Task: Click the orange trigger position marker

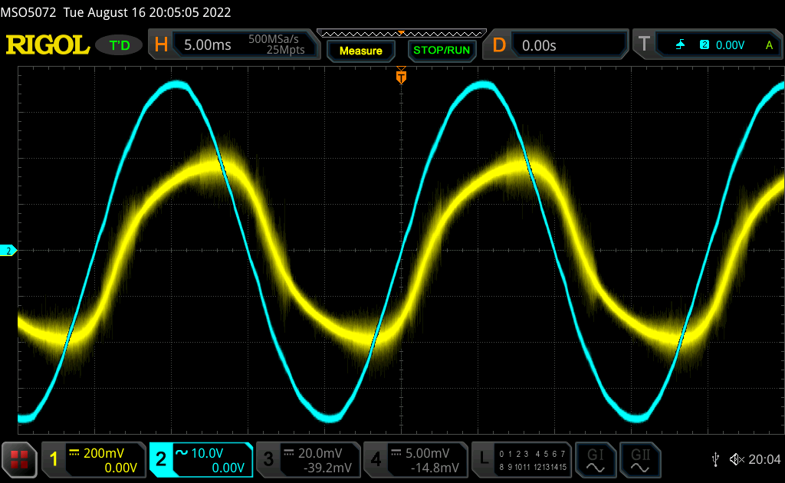Action: [400, 77]
